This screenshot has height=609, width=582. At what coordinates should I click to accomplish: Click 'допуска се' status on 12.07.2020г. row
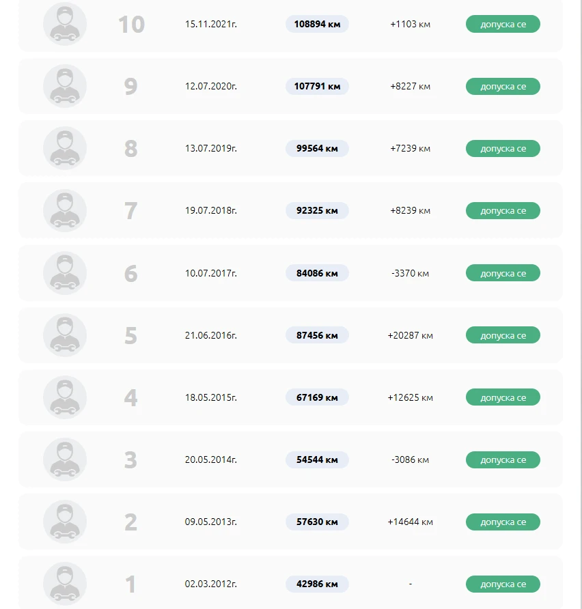tap(503, 86)
